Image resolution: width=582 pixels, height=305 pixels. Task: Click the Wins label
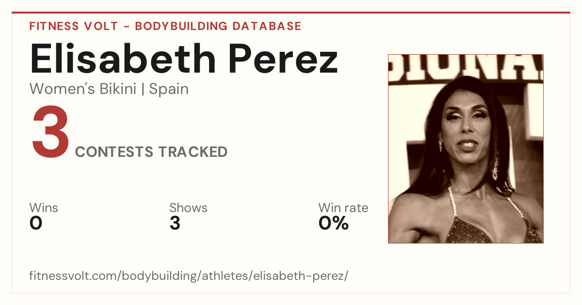44,208
